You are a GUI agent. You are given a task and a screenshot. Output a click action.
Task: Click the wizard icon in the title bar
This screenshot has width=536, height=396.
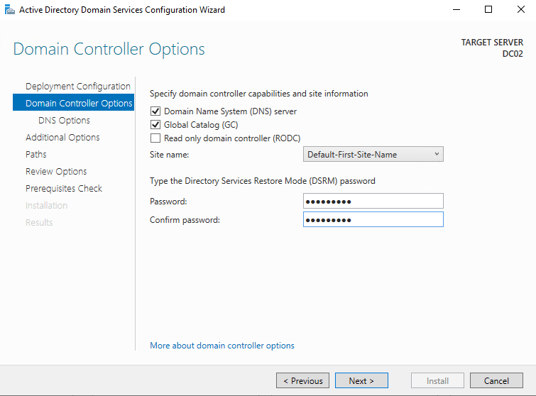(x=9, y=9)
